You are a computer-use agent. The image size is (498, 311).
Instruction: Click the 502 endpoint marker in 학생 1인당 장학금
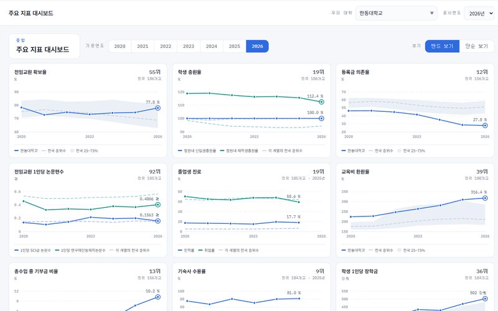485,299
